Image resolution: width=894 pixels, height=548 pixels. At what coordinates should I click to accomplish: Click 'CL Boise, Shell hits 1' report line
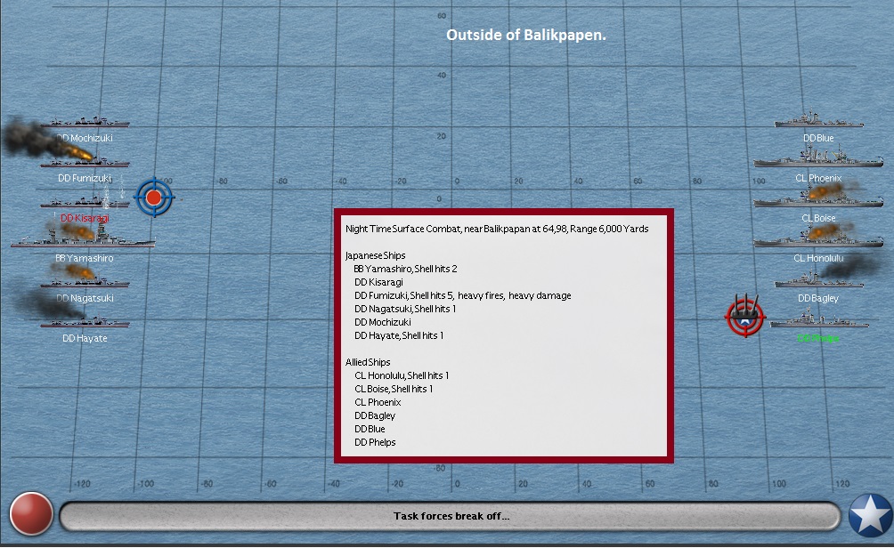point(394,389)
